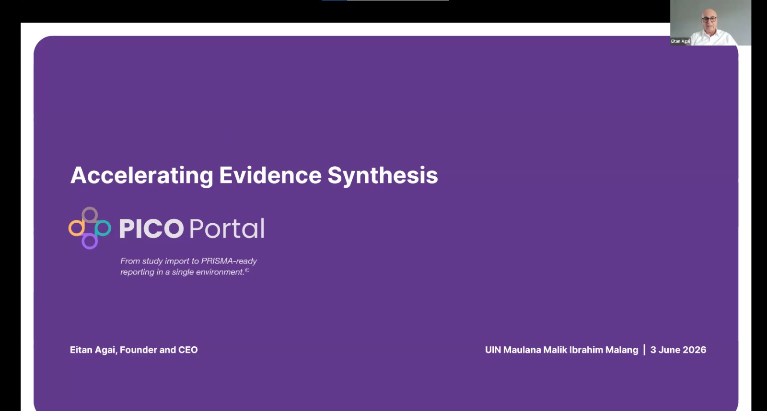Click "UIN Maulana Malik Ibrahim Malang" text

[x=561, y=350]
